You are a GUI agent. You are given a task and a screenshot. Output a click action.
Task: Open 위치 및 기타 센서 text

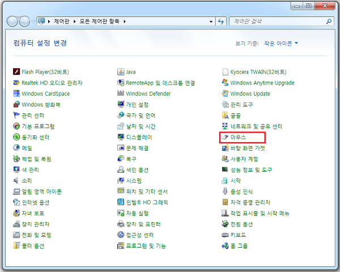pyautogui.click(x=147, y=192)
